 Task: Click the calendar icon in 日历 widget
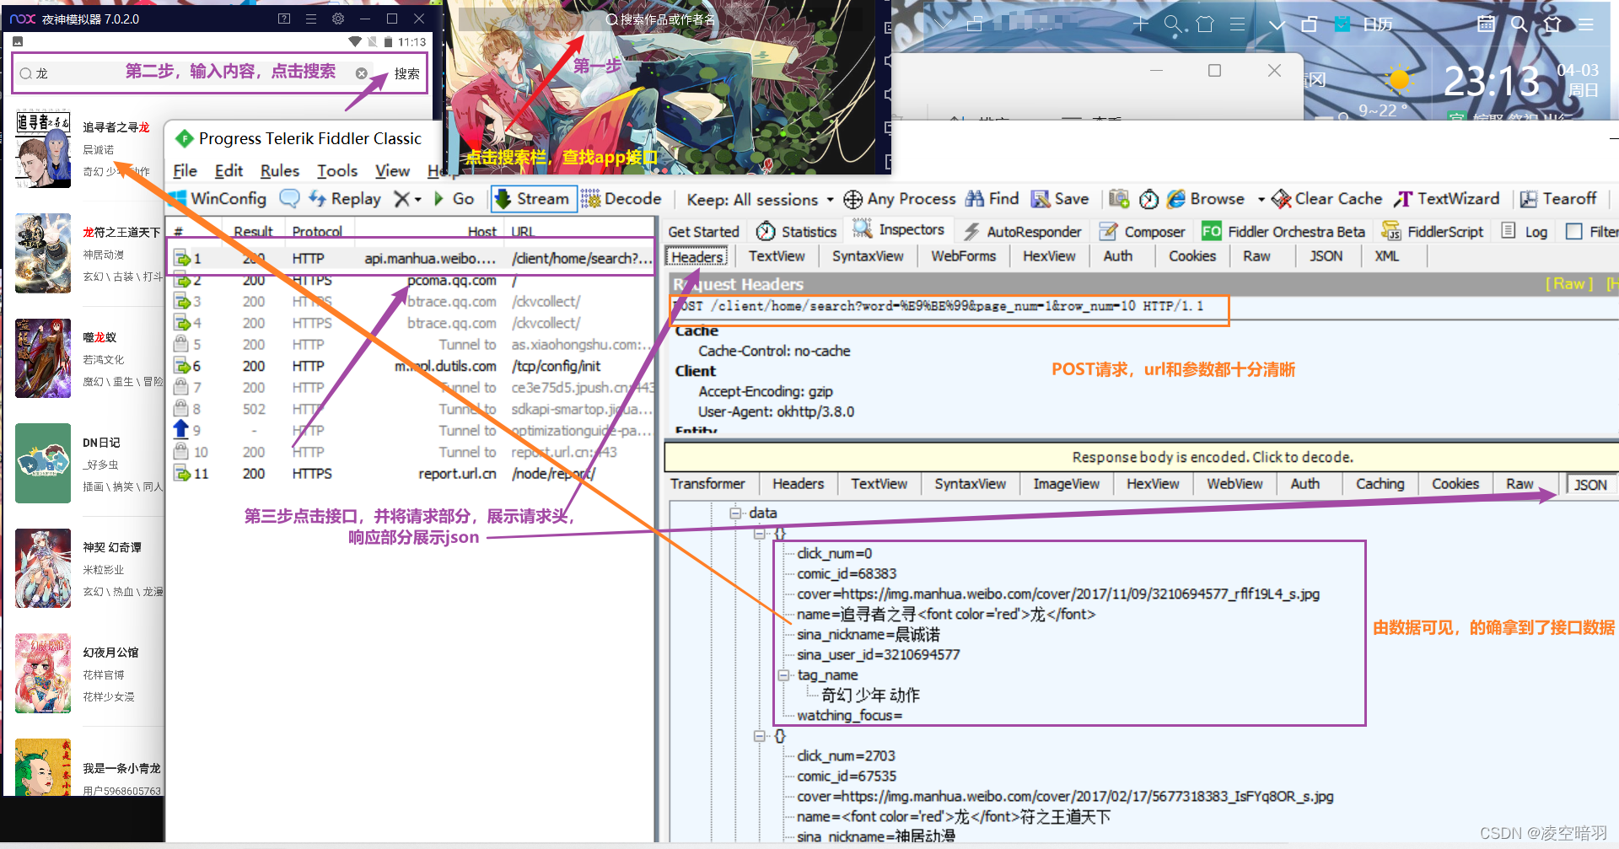(1486, 24)
